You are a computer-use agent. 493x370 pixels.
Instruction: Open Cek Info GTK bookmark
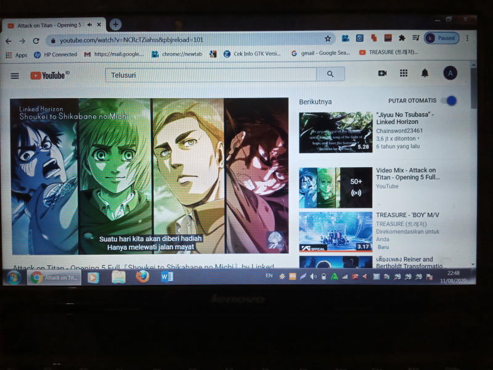pos(252,54)
